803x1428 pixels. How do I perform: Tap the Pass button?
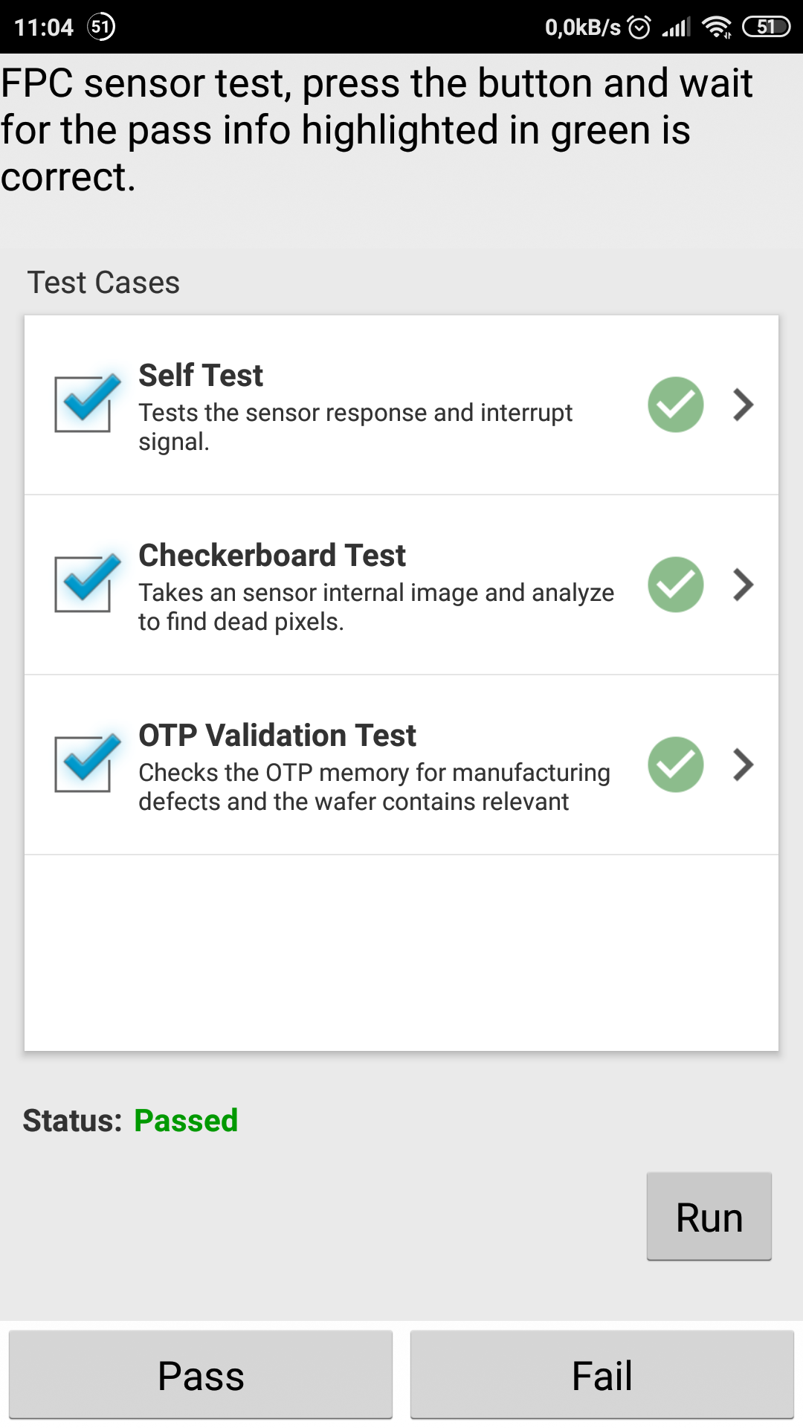(x=201, y=1375)
